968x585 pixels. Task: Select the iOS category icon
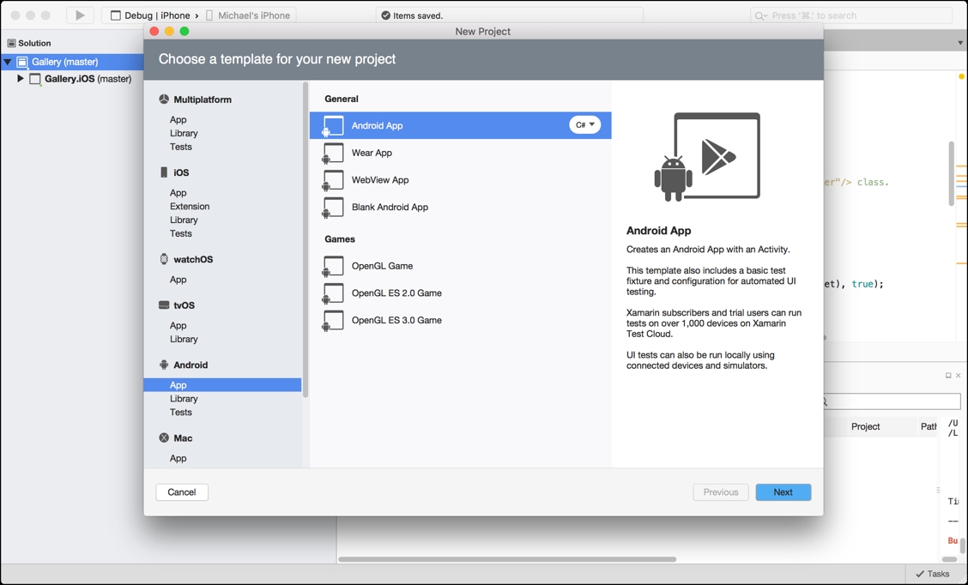(163, 172)
